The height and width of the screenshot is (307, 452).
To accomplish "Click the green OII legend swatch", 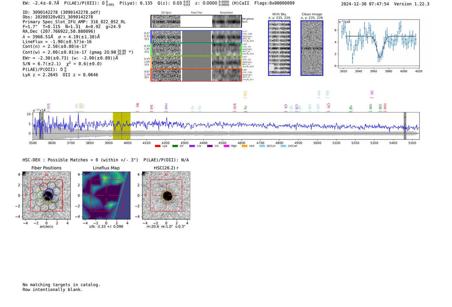I will [x=175, y=146].
